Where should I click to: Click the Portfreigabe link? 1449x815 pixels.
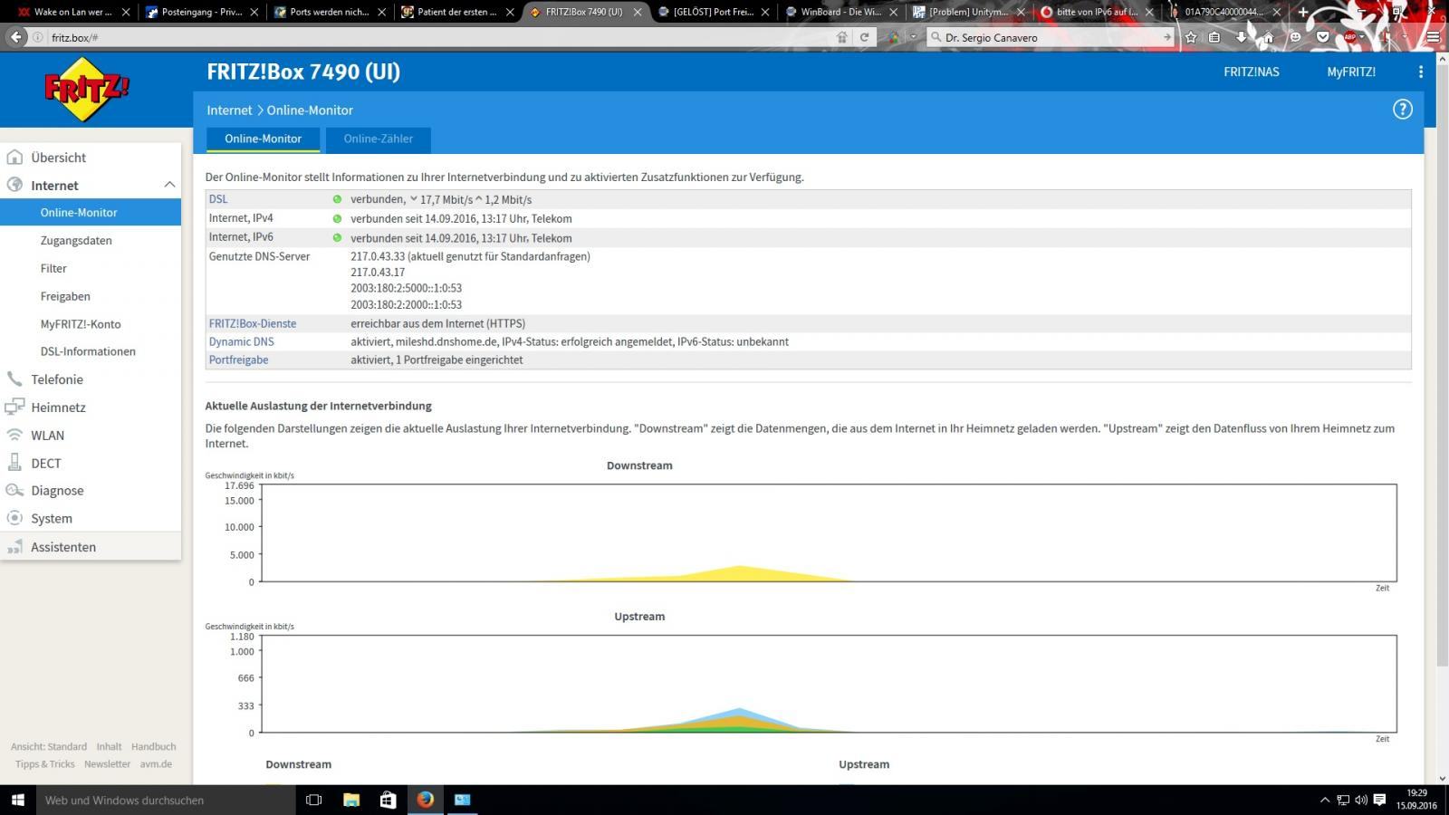pyautogui.click(x=239, y=360)
